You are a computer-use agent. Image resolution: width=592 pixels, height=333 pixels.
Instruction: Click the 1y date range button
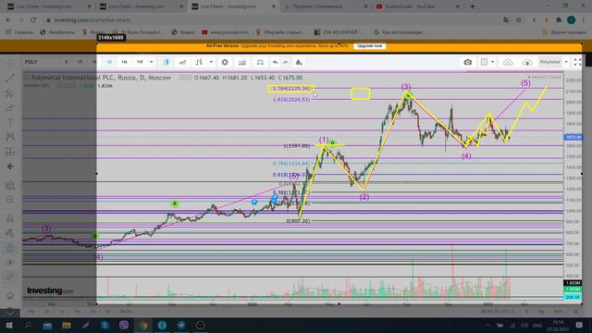(x=62, y=312)
